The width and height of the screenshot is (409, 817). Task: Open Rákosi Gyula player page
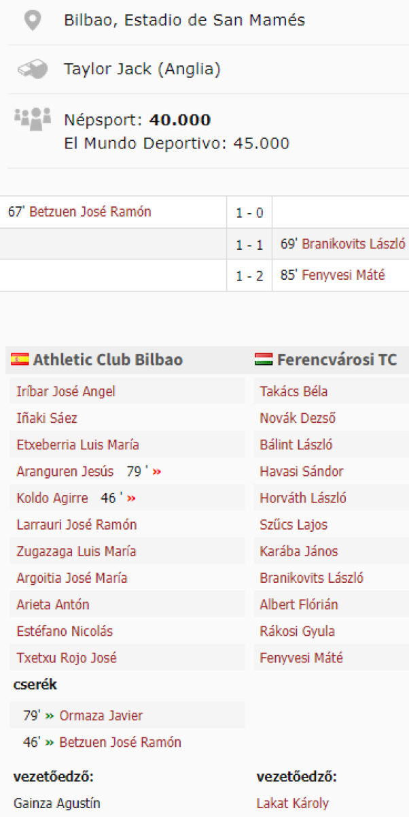(x=297, y=631)
